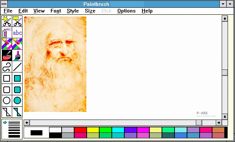The height and width of the screenshot is (142, 235).
Task: Pick the pale yellow palette color
Action: pos(156,130)
